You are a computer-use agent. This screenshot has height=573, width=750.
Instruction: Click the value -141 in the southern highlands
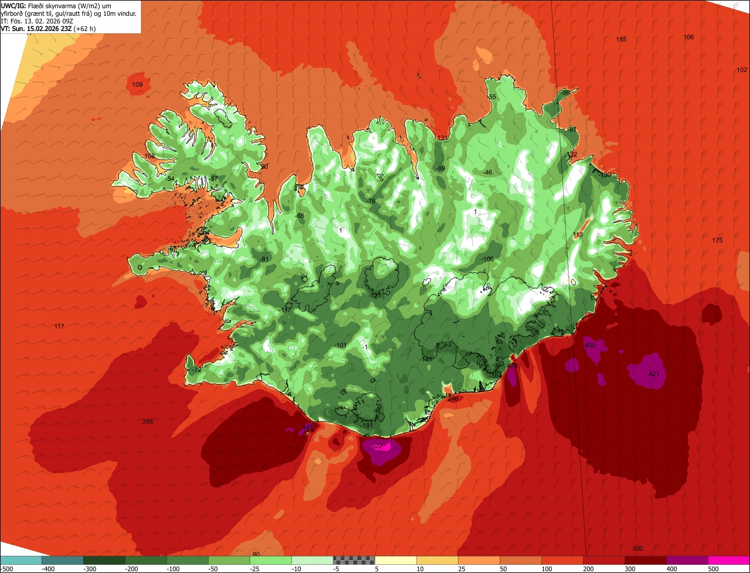[426, 359]
